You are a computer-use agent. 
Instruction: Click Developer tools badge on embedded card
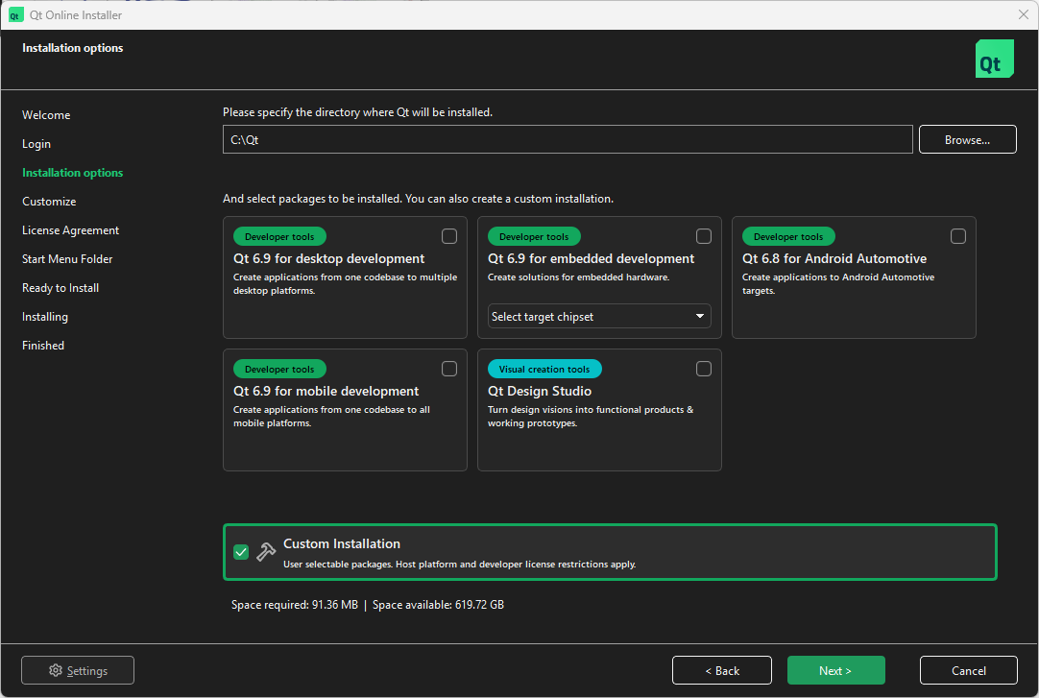click(534, 236)
